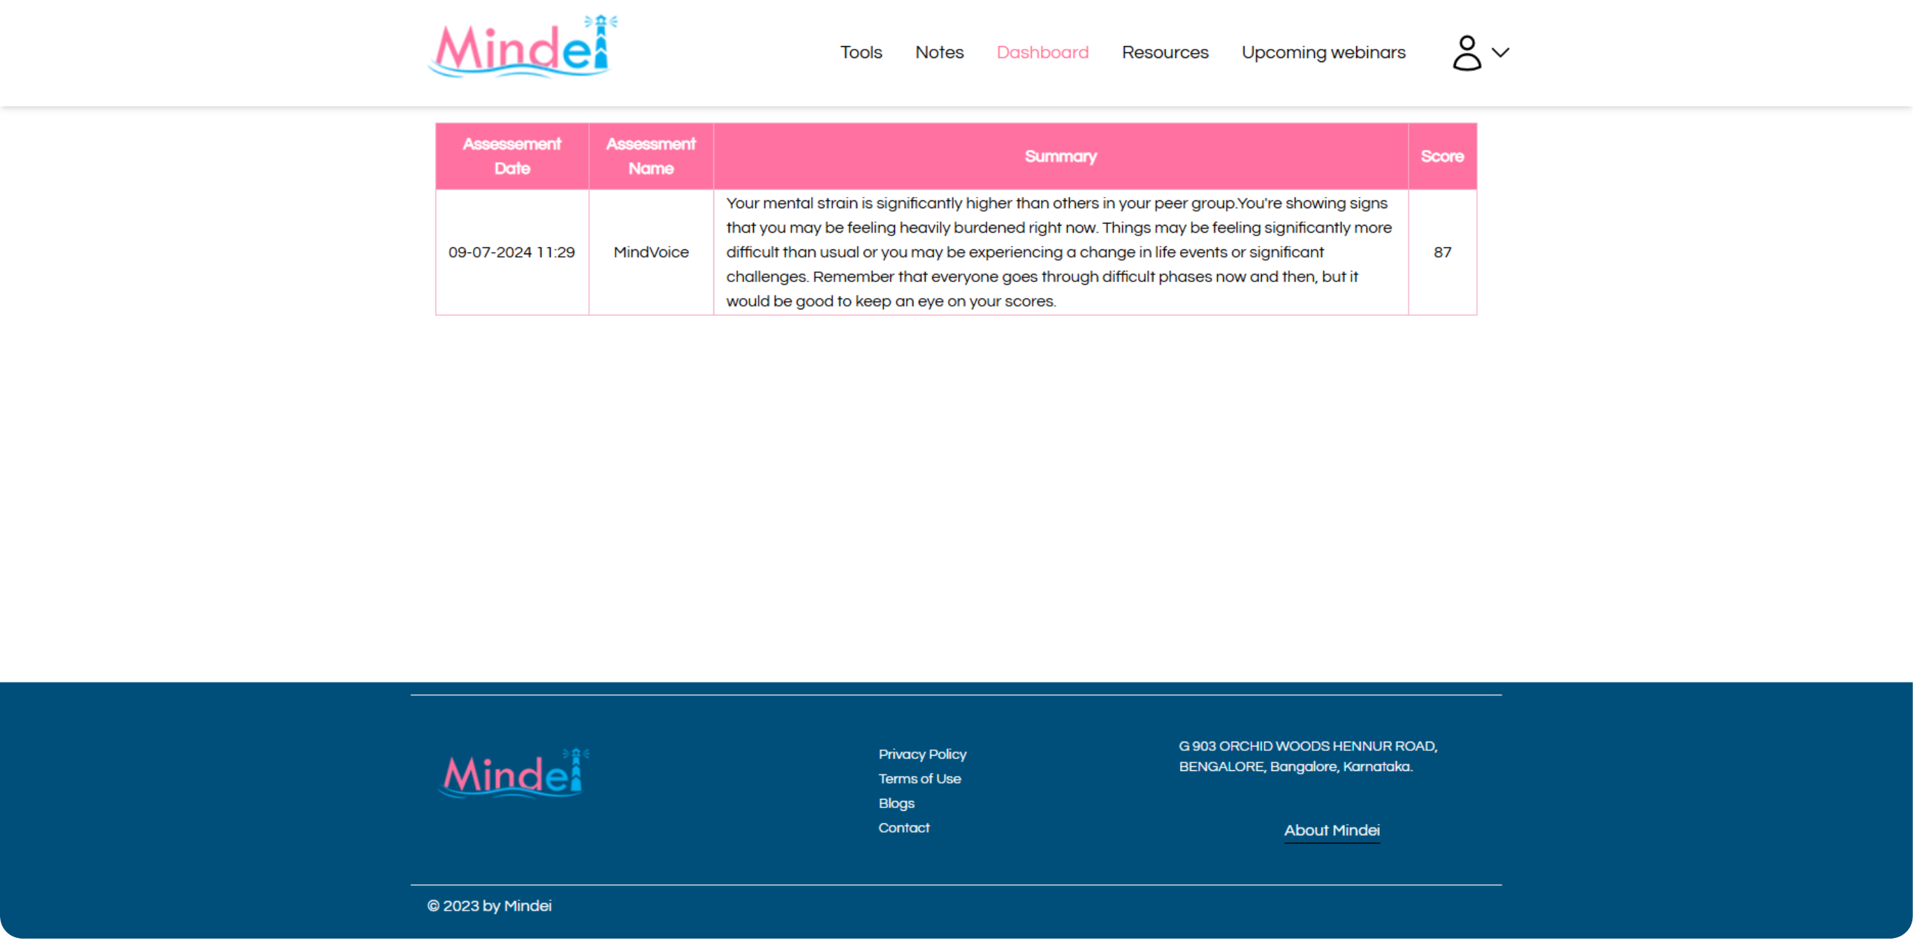Enable MindVoice assessment row selection
This screenshot has height=940, width=1913.
[956, 252]
